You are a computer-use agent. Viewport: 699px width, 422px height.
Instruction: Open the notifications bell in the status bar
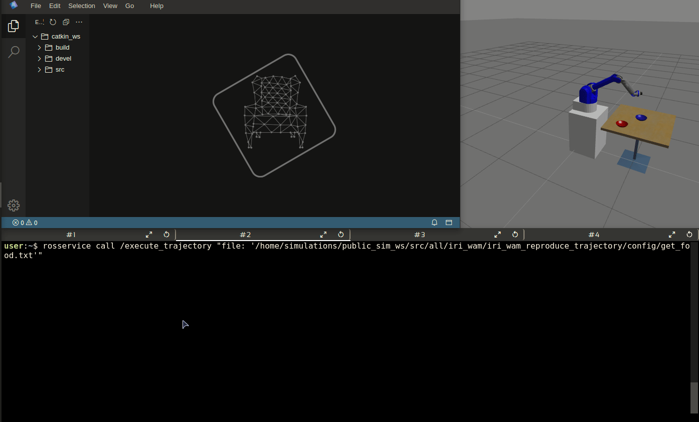(x=434, y=223)
